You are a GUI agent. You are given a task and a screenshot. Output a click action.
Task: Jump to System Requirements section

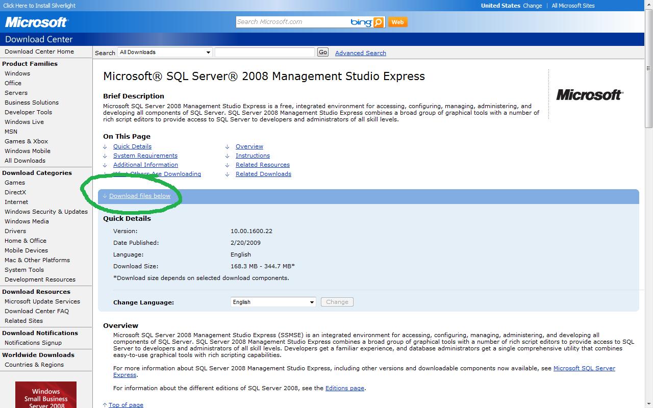pos(145,156)
